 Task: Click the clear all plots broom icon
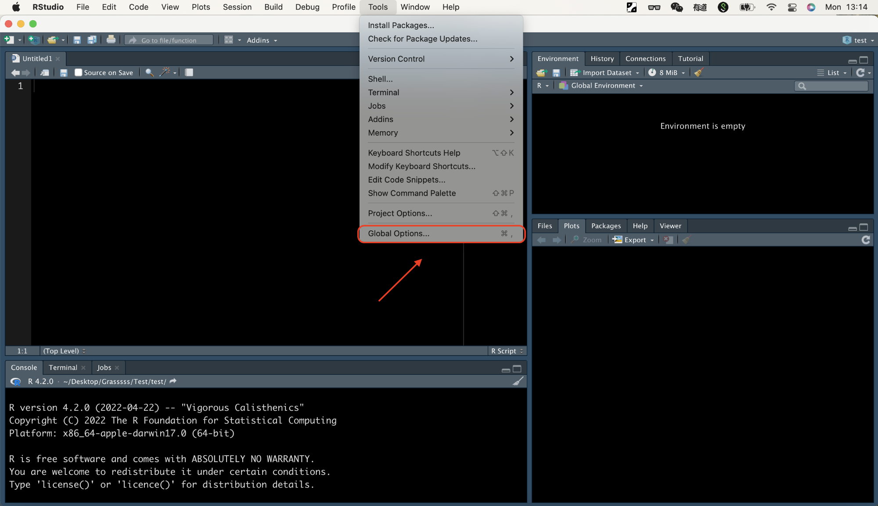click(x=686, y=240)
